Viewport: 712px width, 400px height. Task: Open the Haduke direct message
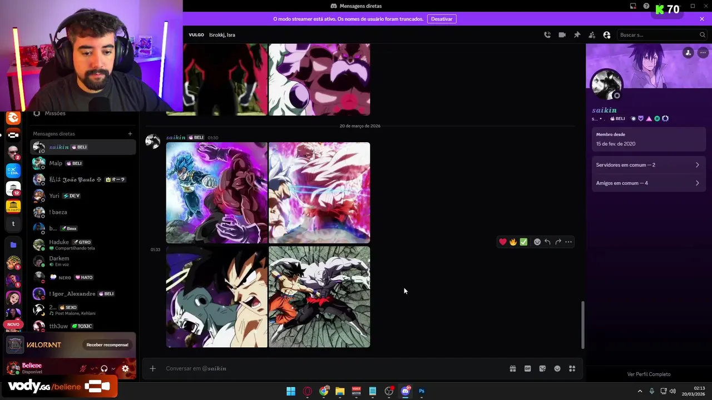click(x=83, y=244)
